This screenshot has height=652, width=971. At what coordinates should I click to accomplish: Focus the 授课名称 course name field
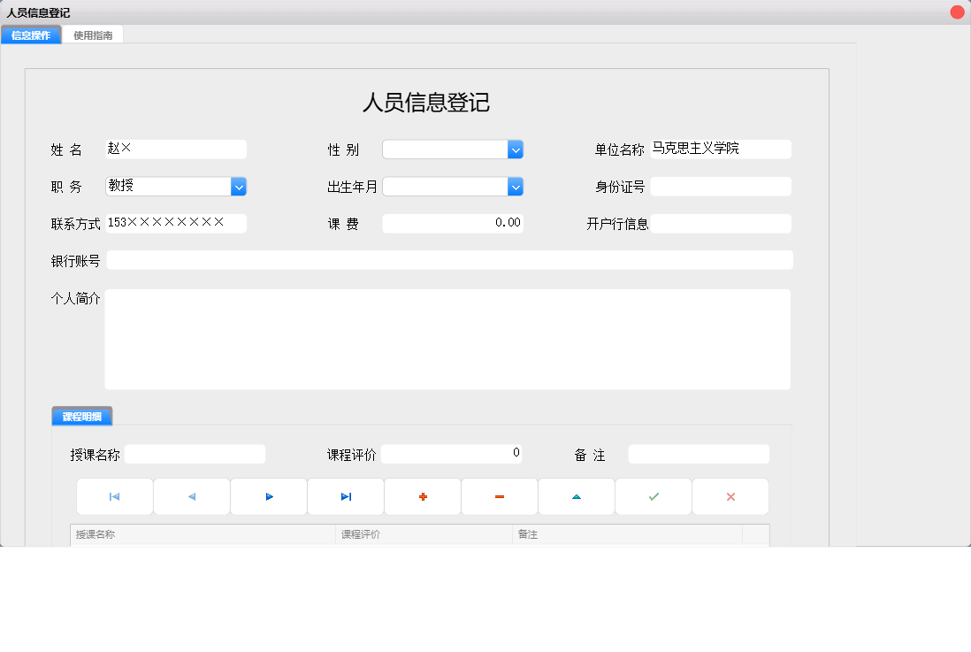195,454
